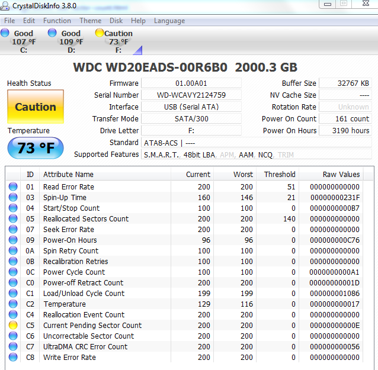Click the CrystalDiskInfo app icon in title bar
The height and width of the screenshot is (370, 378).
[x=5, y=6]
